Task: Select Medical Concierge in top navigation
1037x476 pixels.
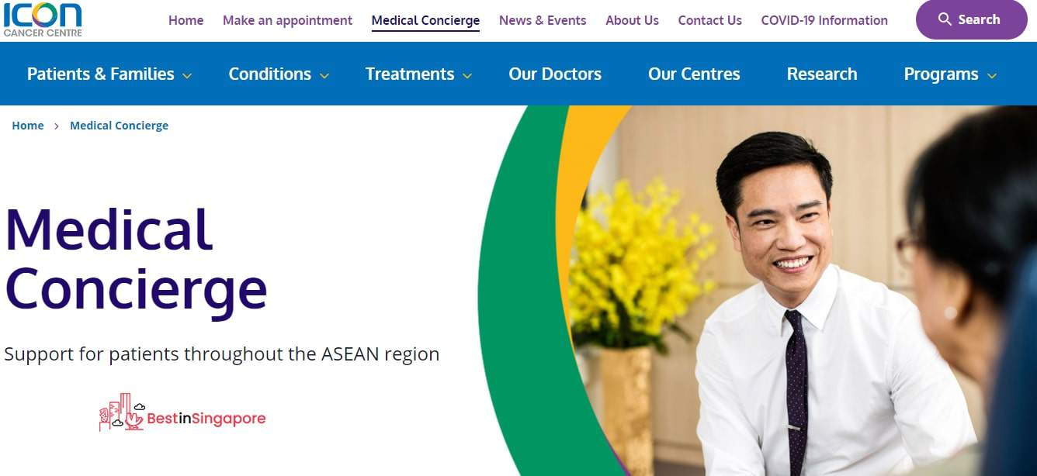Action: click(425, 20)
